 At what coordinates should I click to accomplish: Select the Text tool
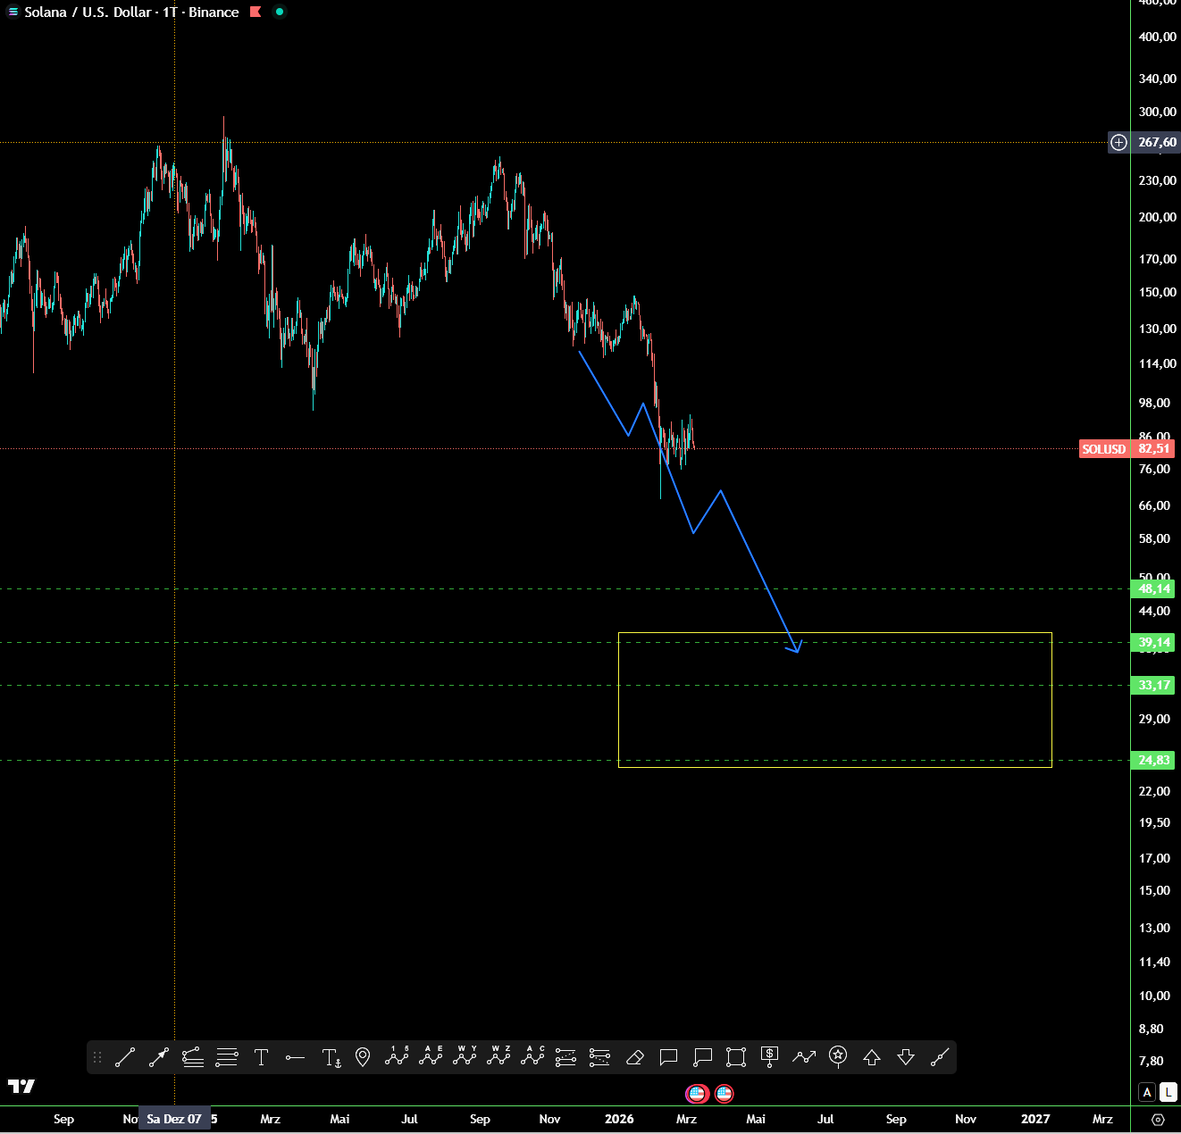tap(261, 1057)
